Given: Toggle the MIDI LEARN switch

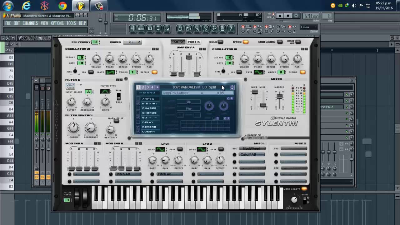Looking at the screenshot, I should [280, 42].
